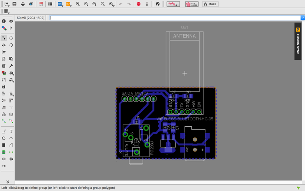305x191 pixels.
Task: Run a user program with ULP dropdown
Action: point(68,4)
